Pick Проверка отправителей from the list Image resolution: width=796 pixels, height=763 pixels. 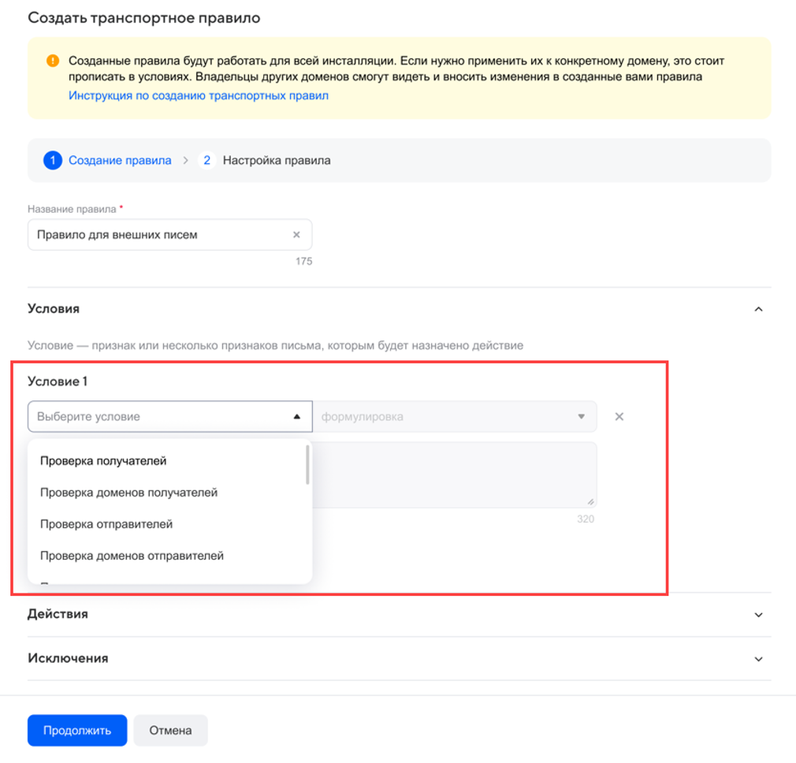point(106,524)
